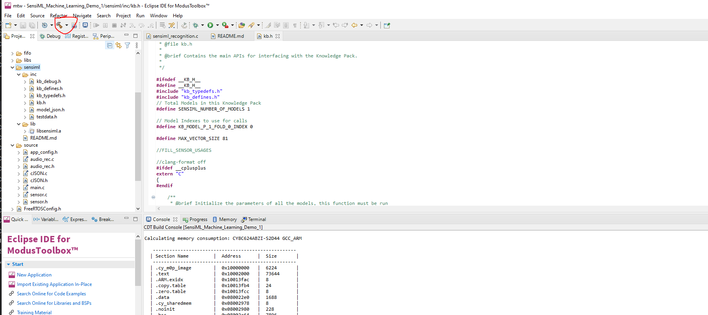Open the Navigate menu
708x315 pixels.
[x=82, y=16]
